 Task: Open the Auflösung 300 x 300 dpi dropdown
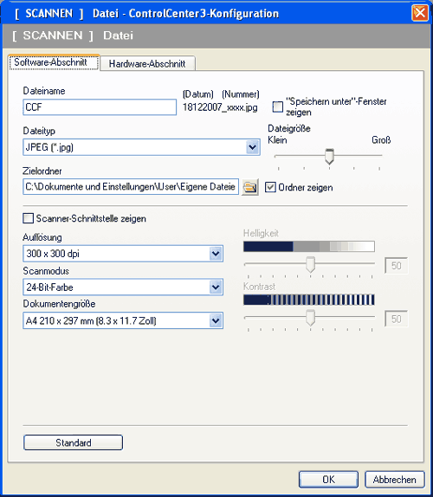point(216,254)
